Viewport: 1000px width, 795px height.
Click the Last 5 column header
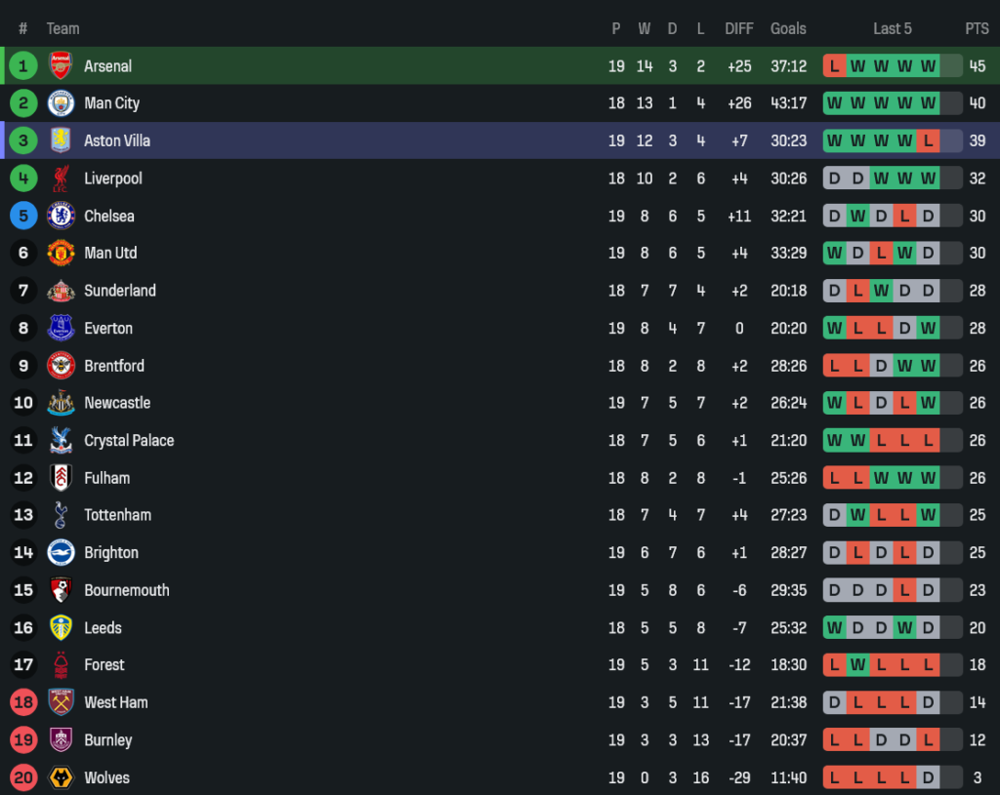[x=893, y=28]
